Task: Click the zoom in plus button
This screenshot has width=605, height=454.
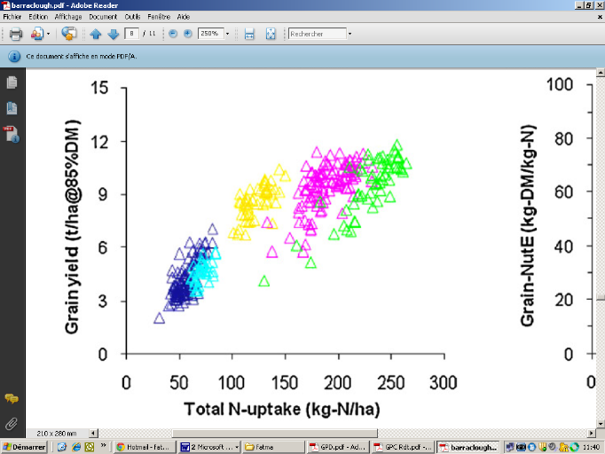Action: [x=187, y=34]
